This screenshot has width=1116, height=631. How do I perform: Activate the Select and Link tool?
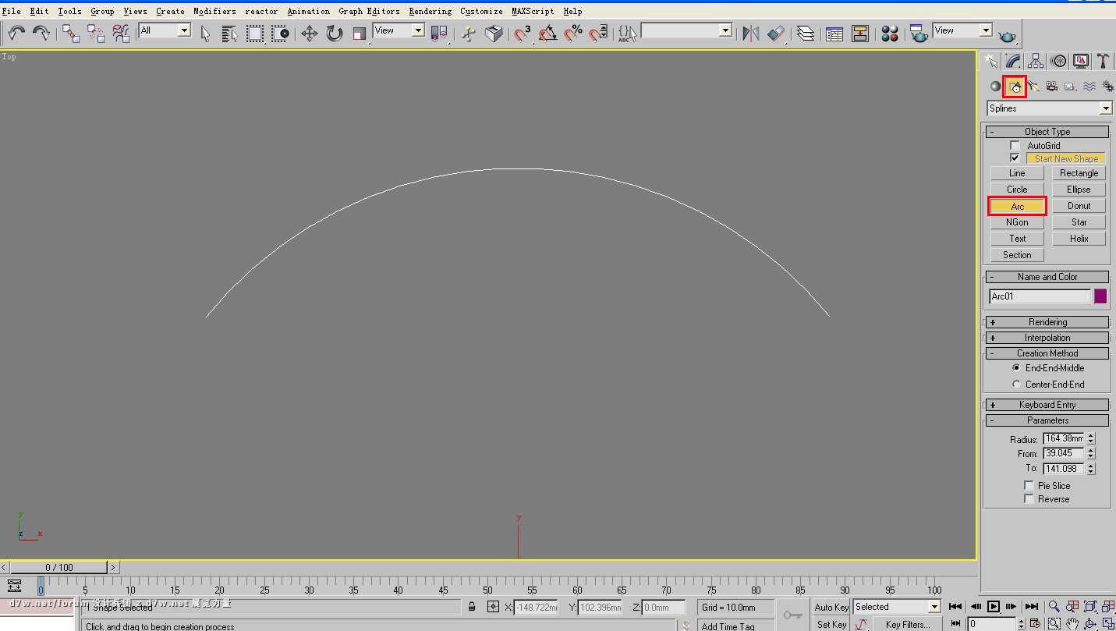click(x=71, y=33)
